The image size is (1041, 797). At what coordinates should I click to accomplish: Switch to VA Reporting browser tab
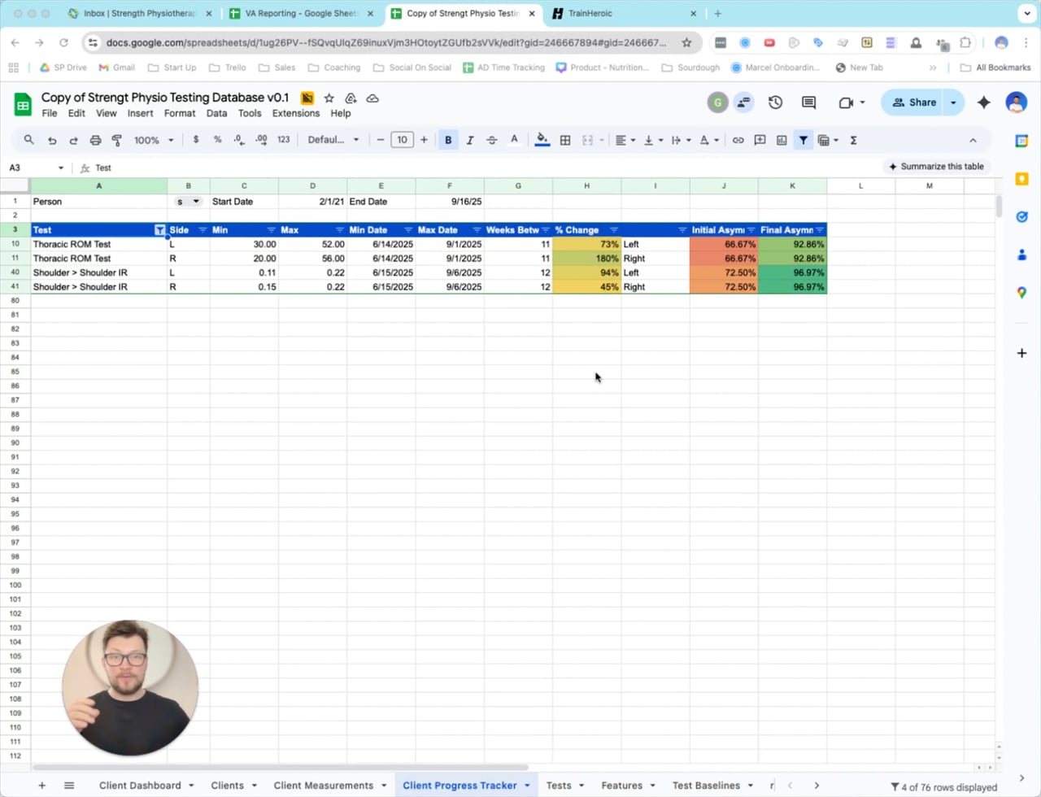point(301,13)
